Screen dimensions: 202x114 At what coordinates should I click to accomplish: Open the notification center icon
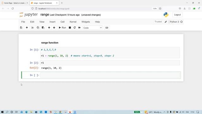[198, 112]
